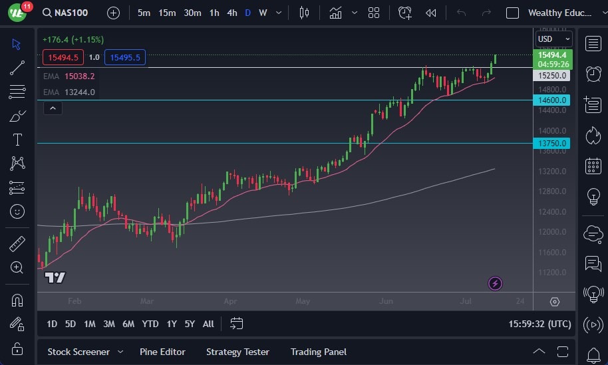The image size is (608, 365).
Task: Select the ruler measure tool
Action: coord(17,244)
